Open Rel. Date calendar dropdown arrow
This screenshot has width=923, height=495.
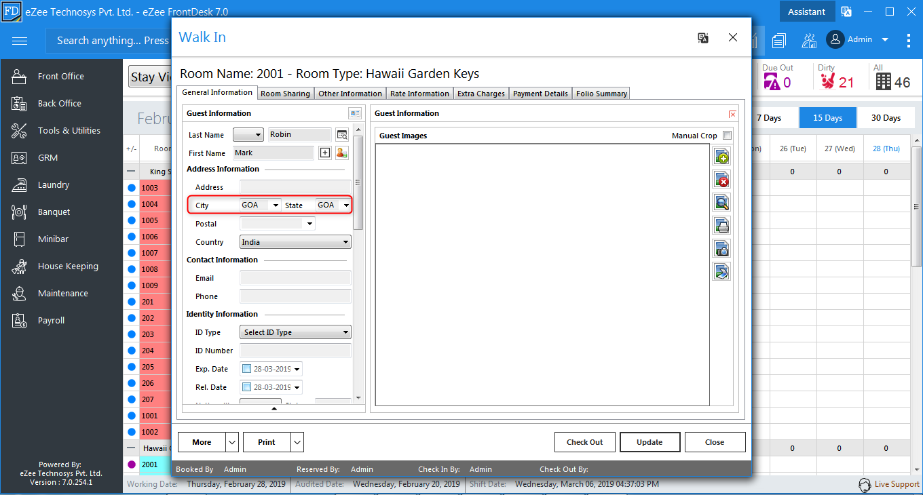click(297, 388)
